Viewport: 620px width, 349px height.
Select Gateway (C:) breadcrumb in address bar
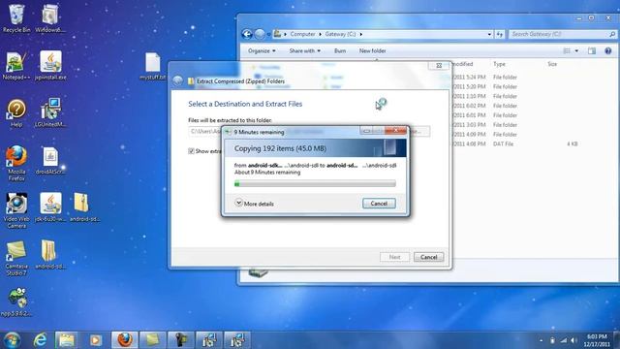340,35
